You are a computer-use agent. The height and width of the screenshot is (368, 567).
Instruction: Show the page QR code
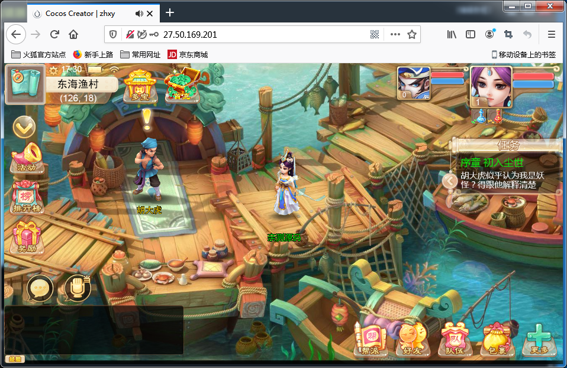tap(375, 35)
